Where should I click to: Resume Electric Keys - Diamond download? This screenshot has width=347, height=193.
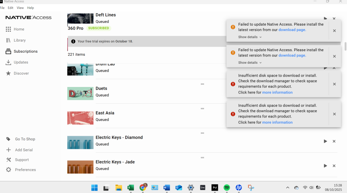pos(325,141)
